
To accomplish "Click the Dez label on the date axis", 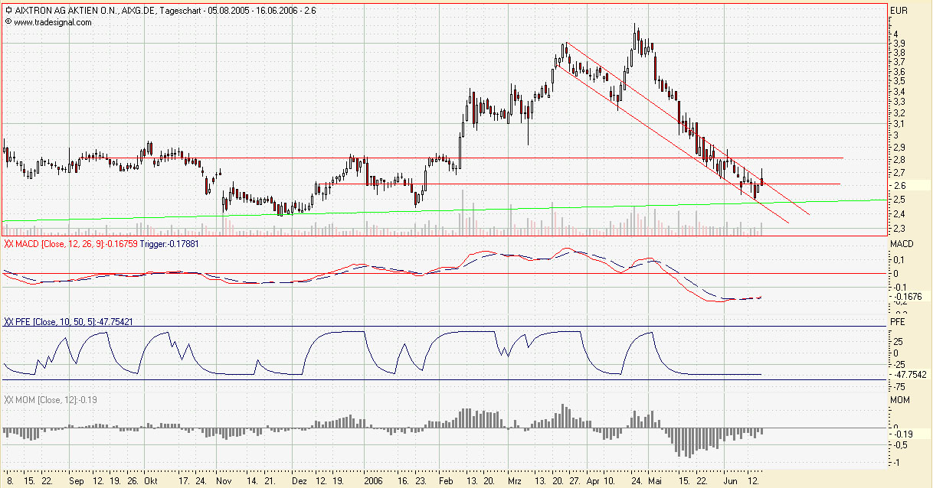I will [x=301, y=482].
